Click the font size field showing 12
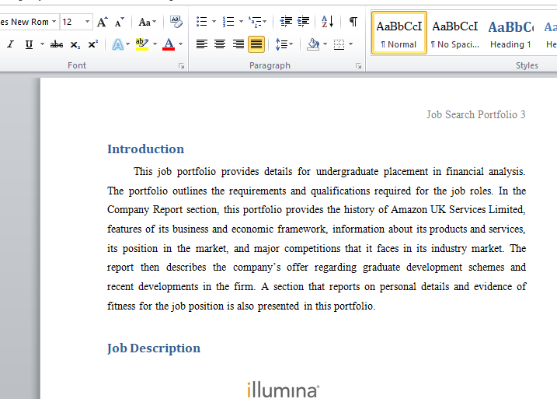Image resolution: width=557 pixels, height=399 pixels. click(71, 22)
